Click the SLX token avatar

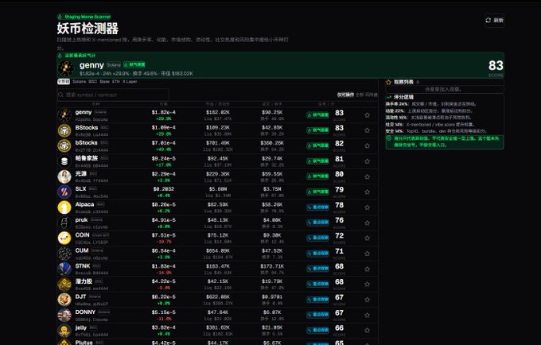[x=64, y=192]
